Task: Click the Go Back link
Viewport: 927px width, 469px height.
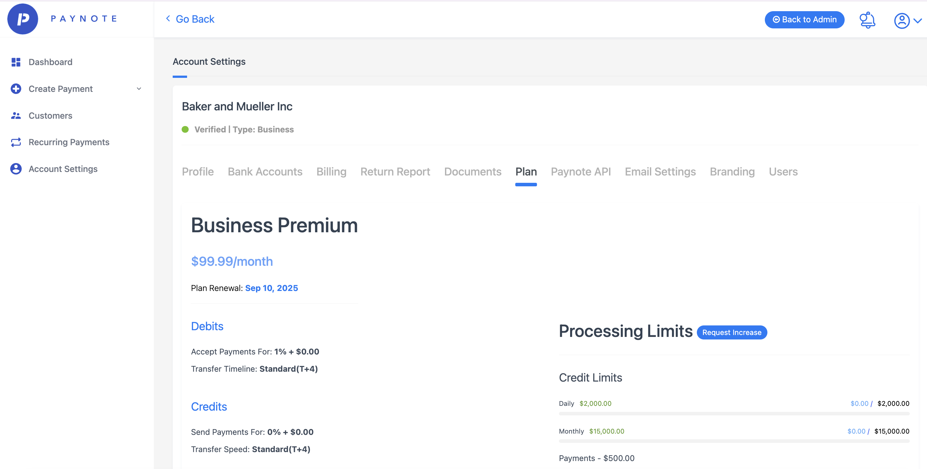Action: coord(195,19)
